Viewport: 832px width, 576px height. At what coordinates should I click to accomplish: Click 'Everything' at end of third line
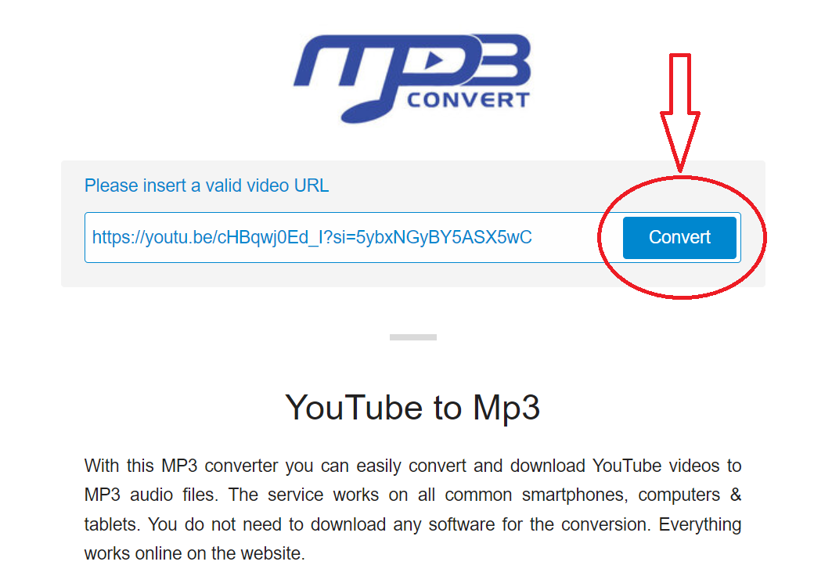[700, 524]
